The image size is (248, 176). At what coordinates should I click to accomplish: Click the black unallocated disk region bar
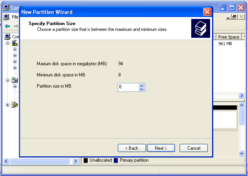click(225, 108)
